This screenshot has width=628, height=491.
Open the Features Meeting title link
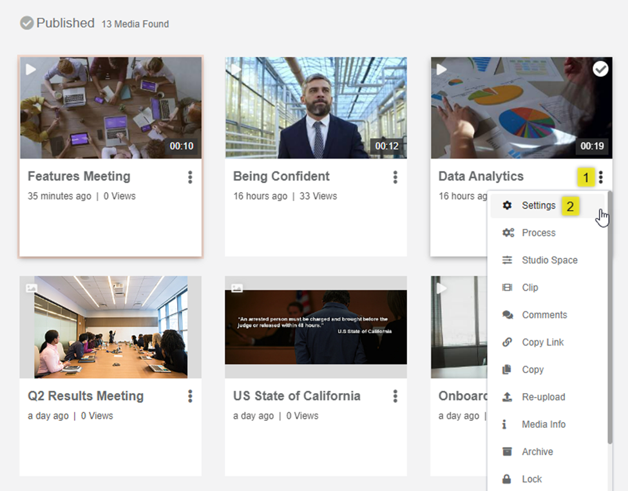[x=79, y=177]
